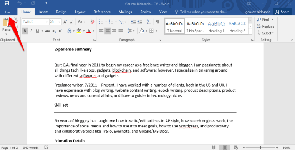Click the Bullets list icon
Viewport: 295px width, 150px height.
click(x=101, y=22)
